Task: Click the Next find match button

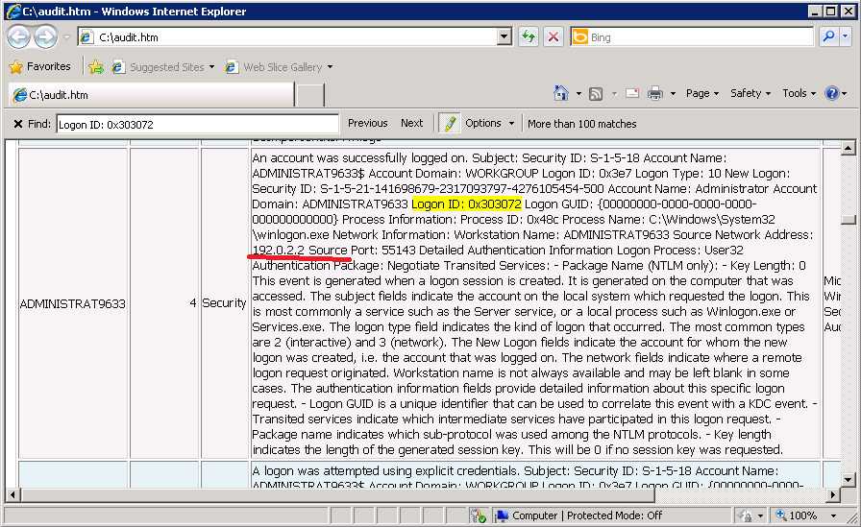Action: click(411, 123)
